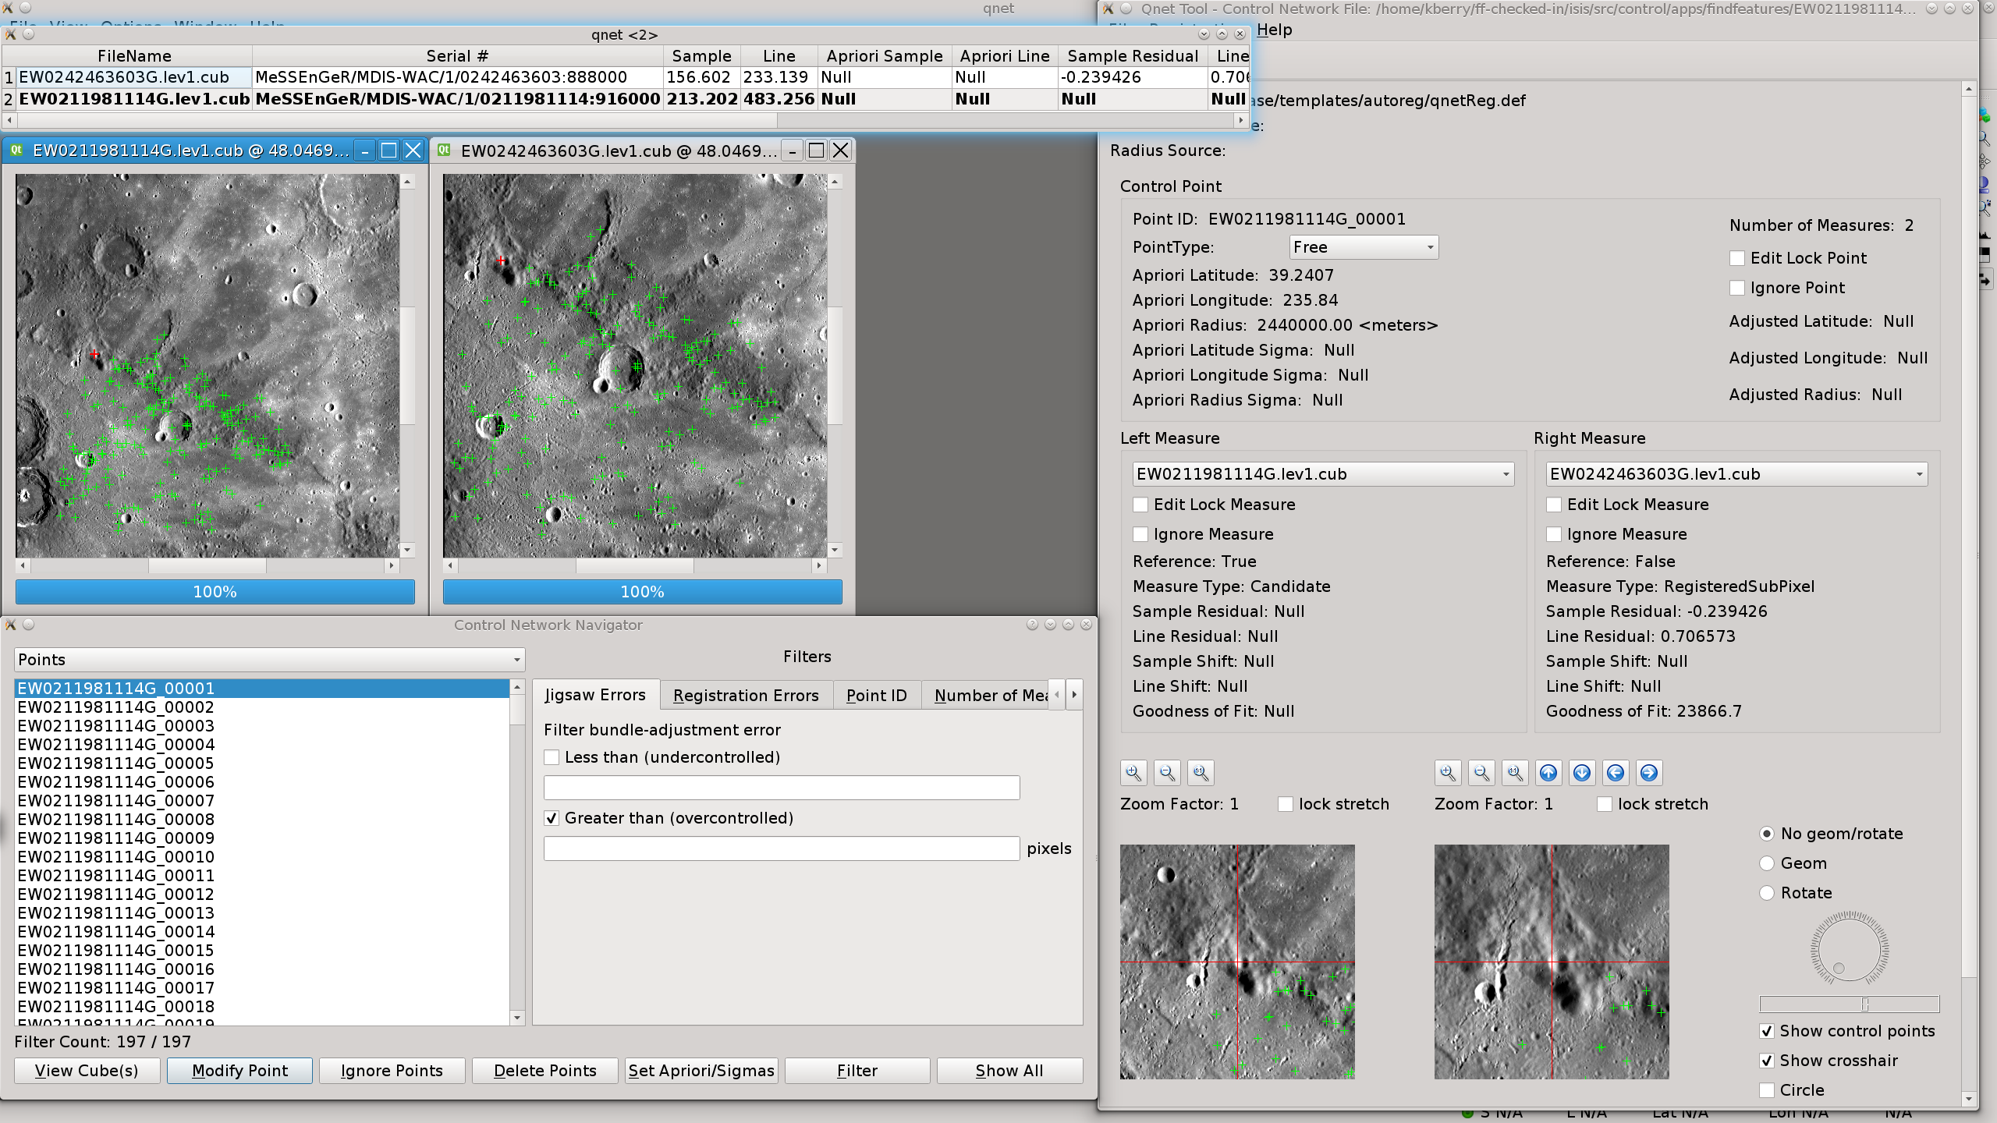Zoom out the left measure chip viewer
Screen dimensions: 1997x1123
coord(1167,773)
